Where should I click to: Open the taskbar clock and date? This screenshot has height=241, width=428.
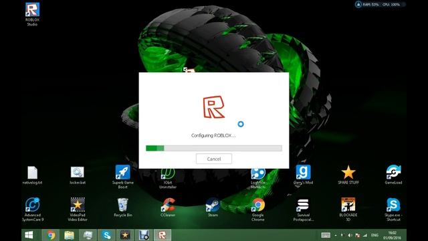(393, 235)
